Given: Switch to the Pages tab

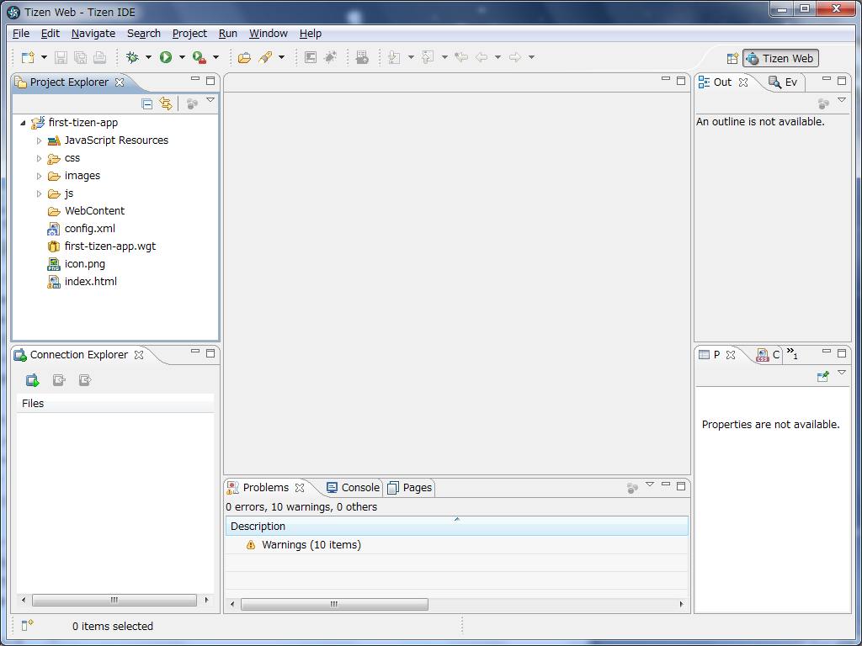Looking at the screenshot, I should point(410,488).
